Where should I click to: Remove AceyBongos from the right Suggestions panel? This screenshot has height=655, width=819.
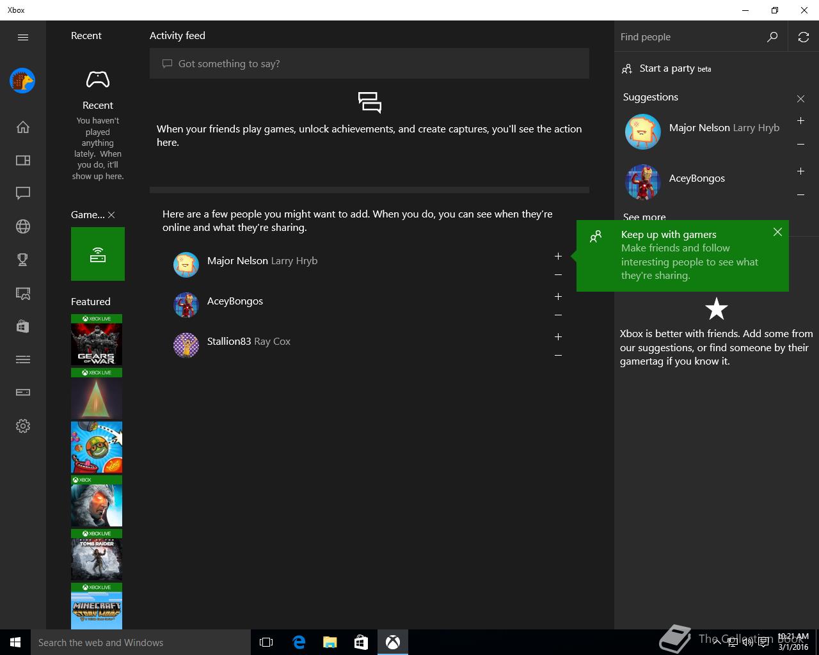pyautogui.click(x=800, y=195)
